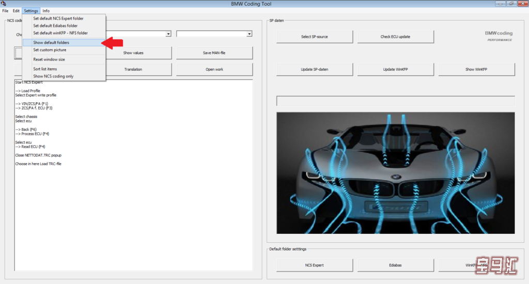This screenshot has width=529, height=284.
Task: Click the BMWcoding Performance logo
Action: pyautogui.click(x=499, y=36)
